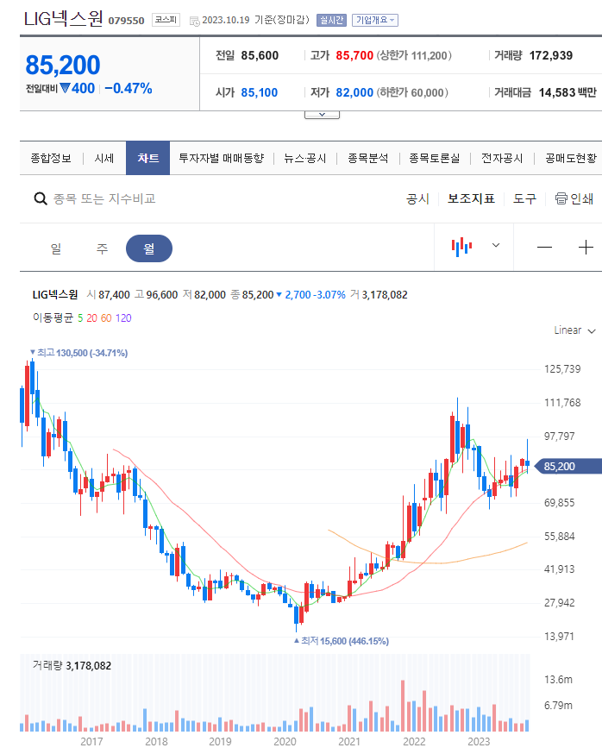Screen dimensions: 602x754
Task: Open the 종목분석 tab
Action: (x=367, y=158)
